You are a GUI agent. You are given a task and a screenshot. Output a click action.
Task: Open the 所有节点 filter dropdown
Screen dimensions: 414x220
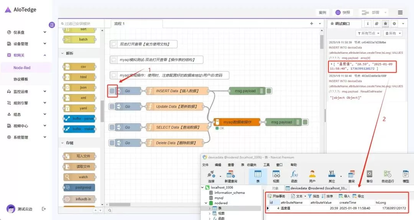368,33
